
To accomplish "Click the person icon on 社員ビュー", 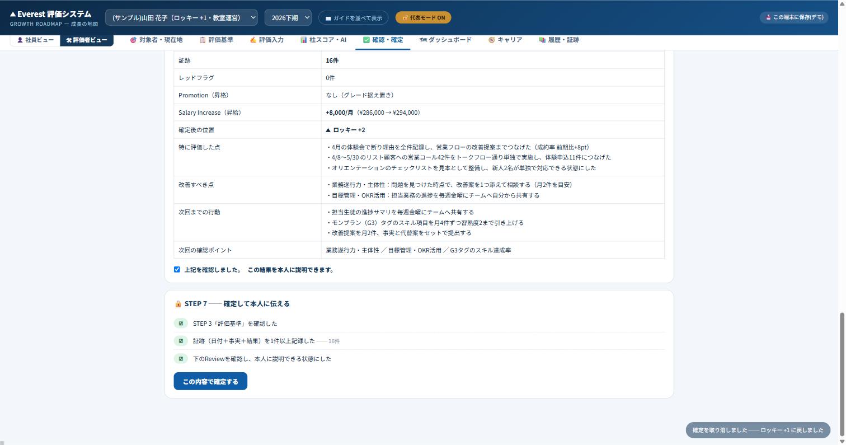I will tap(20, 40).
